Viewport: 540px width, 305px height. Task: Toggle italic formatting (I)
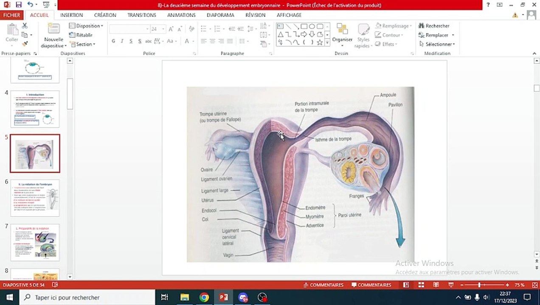(x=122, y=41)
